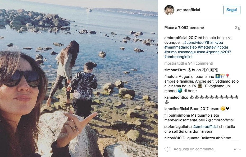
Task: Open ambraofficial profile avatar
Action: coord(169,10)
